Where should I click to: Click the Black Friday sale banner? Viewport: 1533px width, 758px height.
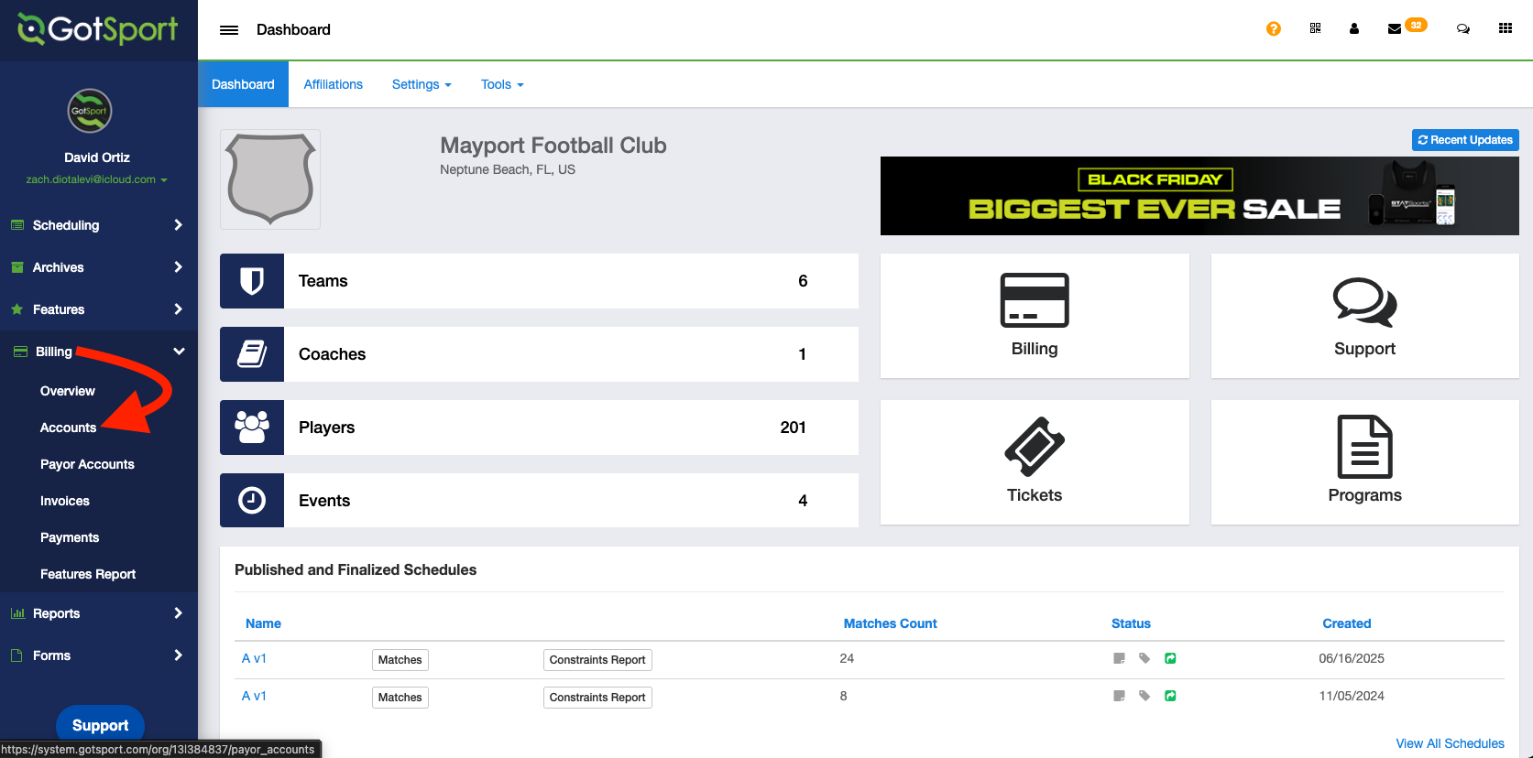click(1199, 196)
